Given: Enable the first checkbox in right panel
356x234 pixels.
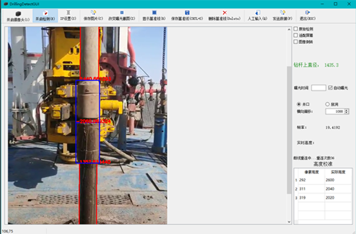Looking at the screenshot, I should pyautogui.click(x=295, y=29).
